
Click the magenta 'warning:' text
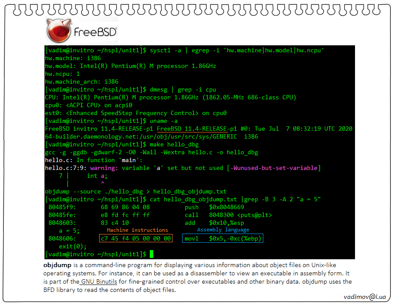[x=104, y=168]
